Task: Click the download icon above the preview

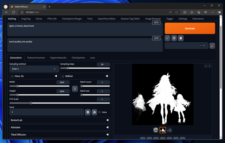Action: (x=206, y=66)
